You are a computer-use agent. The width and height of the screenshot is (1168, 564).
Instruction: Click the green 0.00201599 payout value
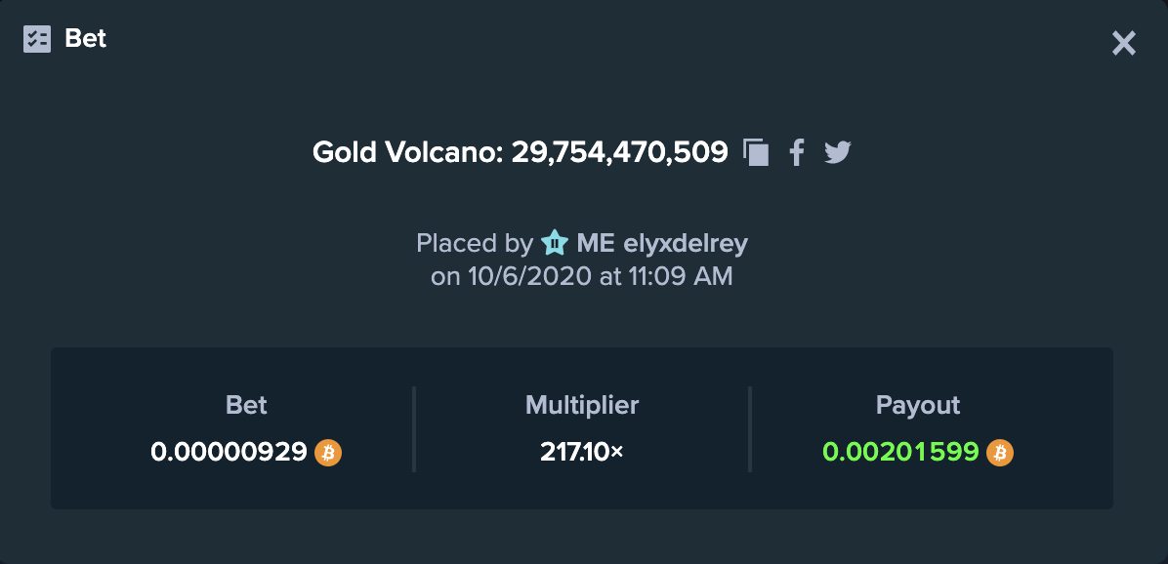[x=900, y=452]
